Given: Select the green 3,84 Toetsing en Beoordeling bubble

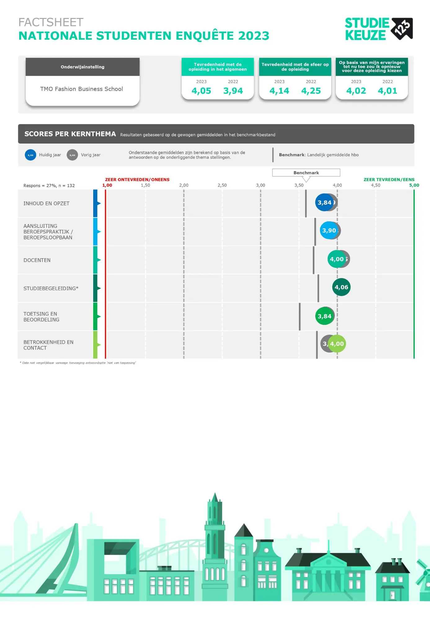Looking at the screenshot, I should tap(324, 316).
